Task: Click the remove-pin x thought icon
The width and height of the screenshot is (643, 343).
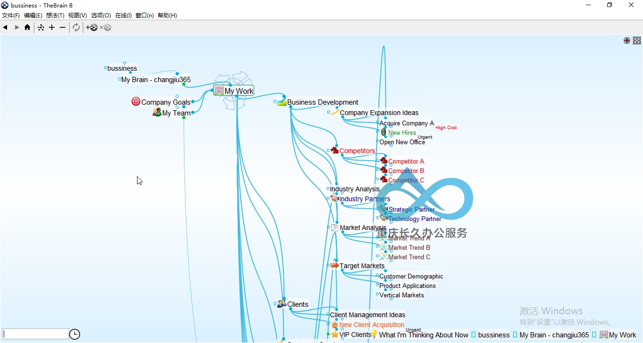Action: (x=105, y=27)
